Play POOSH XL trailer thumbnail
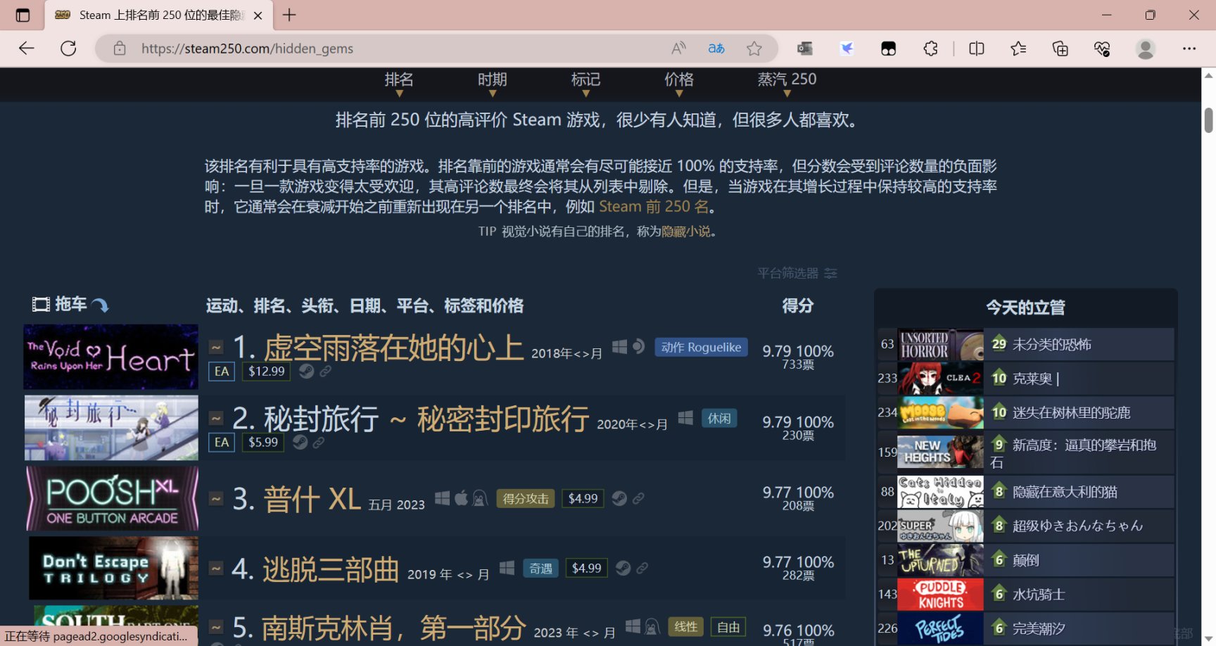This screenshot has width=1216, height=646. 113,498
